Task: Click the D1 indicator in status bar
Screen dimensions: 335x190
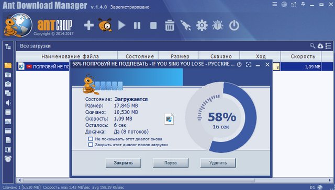Action: 312,187
